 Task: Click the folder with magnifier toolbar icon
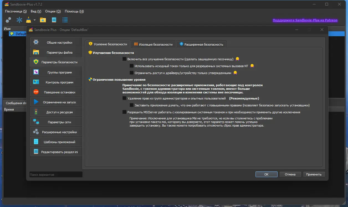[x=43, y=20]
